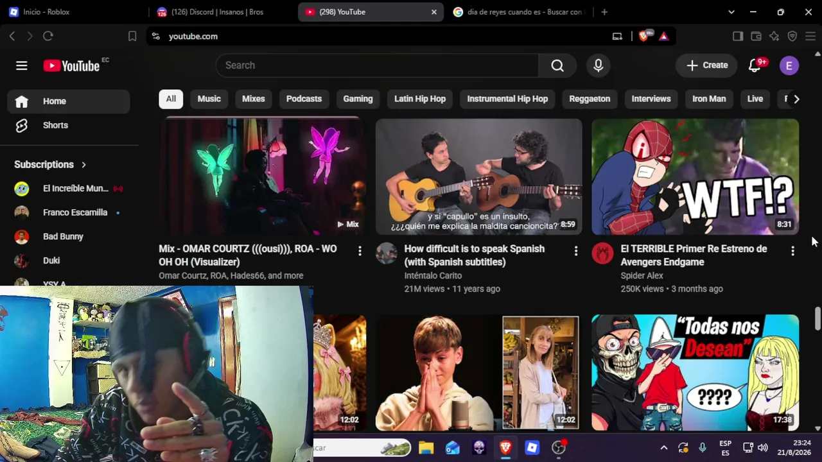Click the Brave Rewards triangle icon

coord(664,37)
